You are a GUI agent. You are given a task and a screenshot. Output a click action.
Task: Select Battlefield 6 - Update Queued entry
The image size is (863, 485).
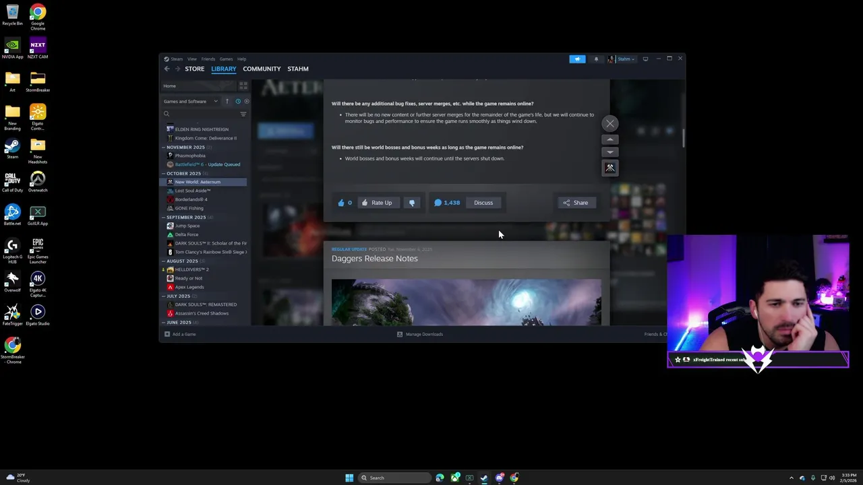pos(207,164)
